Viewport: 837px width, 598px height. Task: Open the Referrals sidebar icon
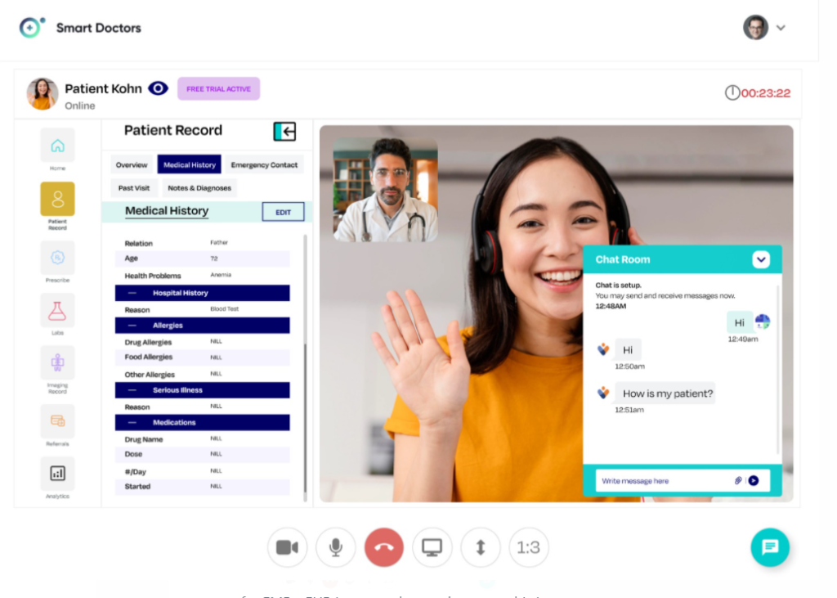click(57, 420)
